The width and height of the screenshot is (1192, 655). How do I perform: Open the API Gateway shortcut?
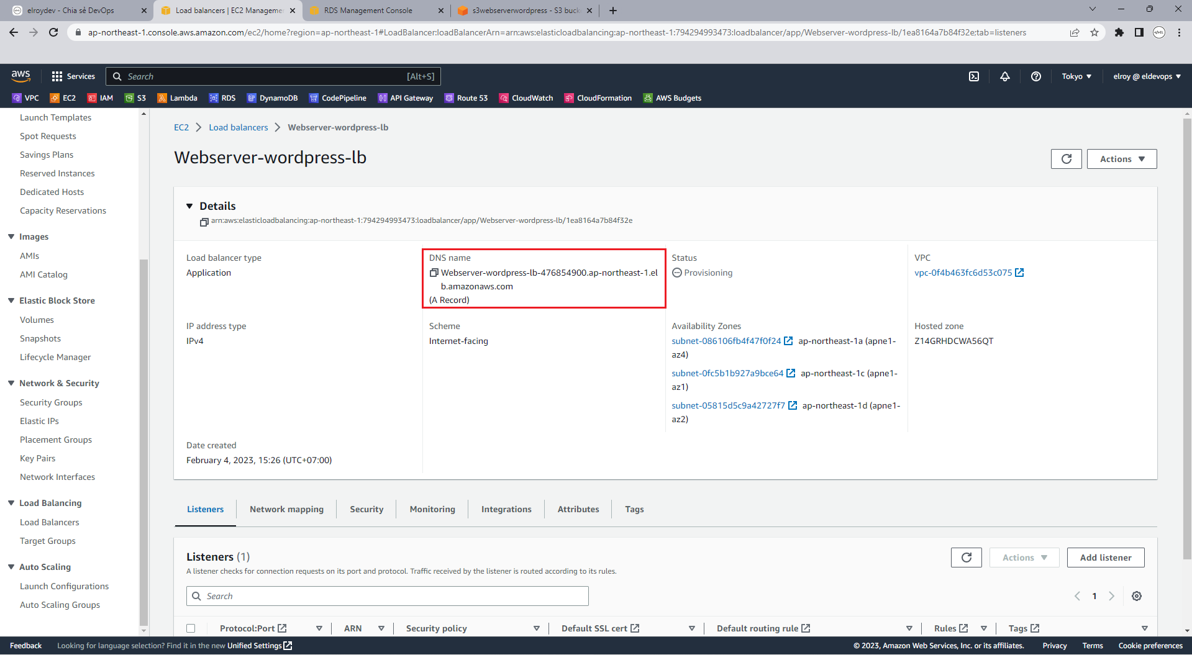tap(406, 98)
